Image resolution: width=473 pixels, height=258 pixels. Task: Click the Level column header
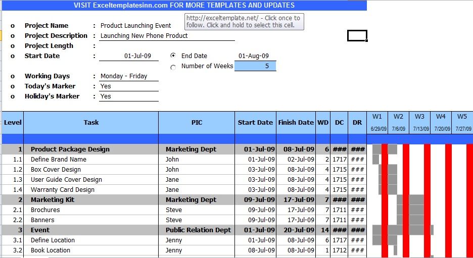[x=13, y=122]
